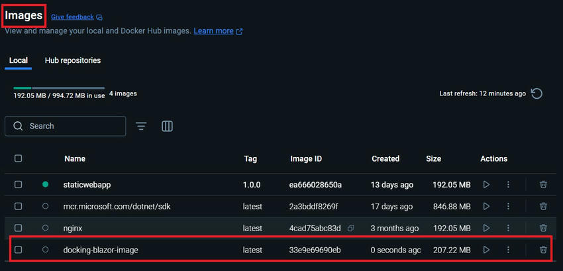Open the Give feedback link

(x=73, y=17)
